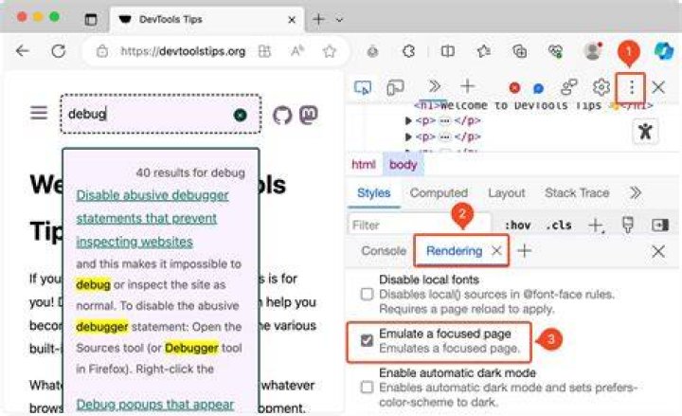Toggle the computed styles sidebar icon
Screen dimensions: 682x416
point(660,225)
